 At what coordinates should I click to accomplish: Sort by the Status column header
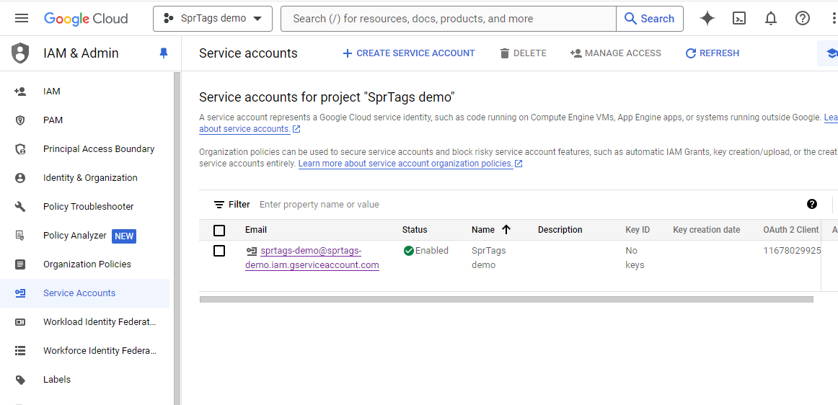415,230
